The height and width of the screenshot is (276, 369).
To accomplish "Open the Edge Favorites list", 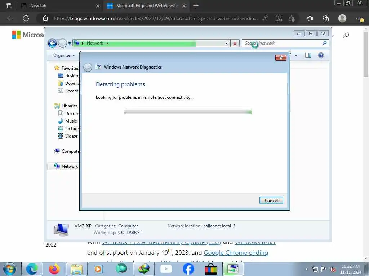I will (x=310, y=18).
